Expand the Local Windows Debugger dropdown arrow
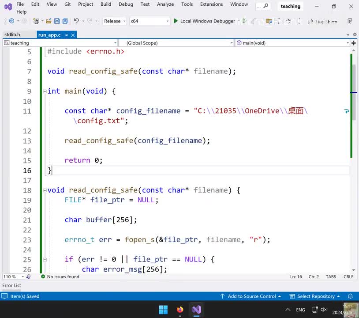The height and width of the screenshot is (318, 359). pyautogui.click(x=239, y=21)
